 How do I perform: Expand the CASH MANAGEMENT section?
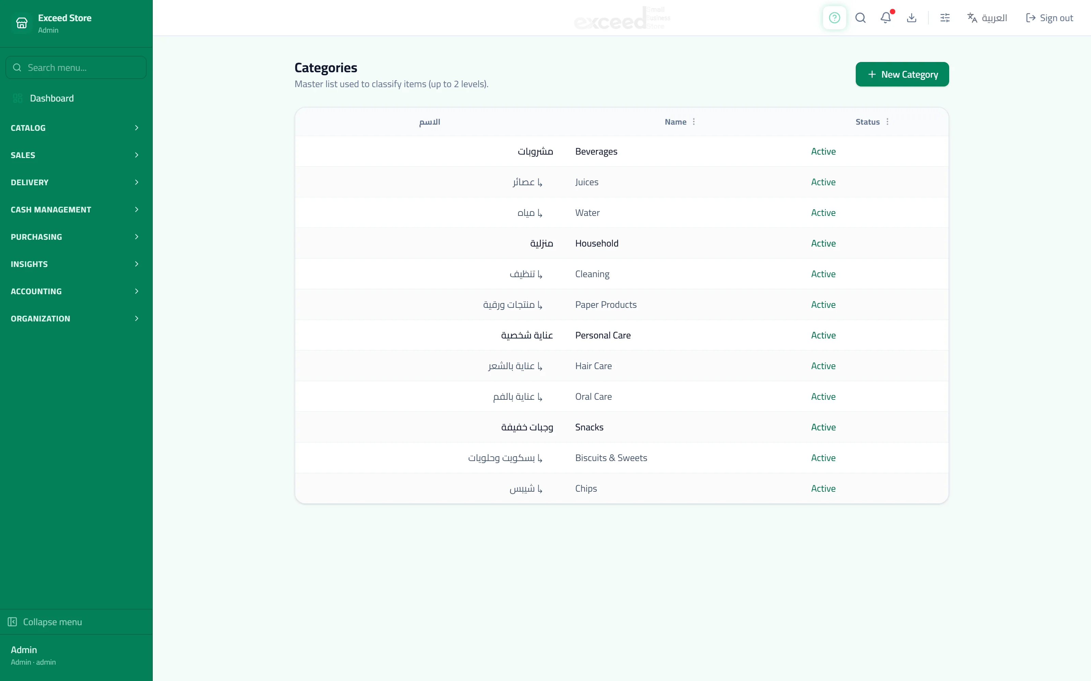point(76,209)
